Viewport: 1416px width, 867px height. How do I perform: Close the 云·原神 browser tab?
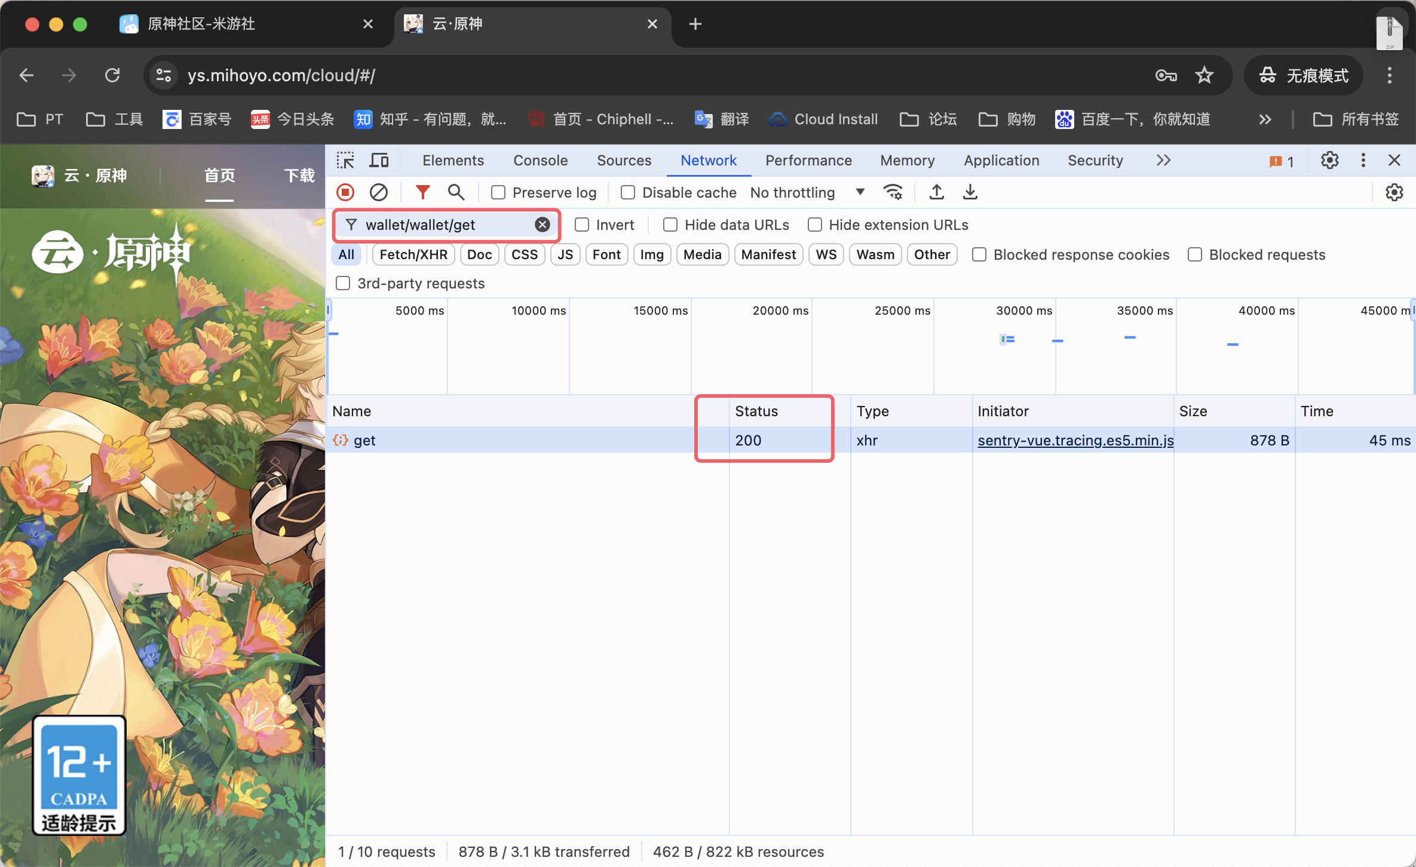pos(652,24)
